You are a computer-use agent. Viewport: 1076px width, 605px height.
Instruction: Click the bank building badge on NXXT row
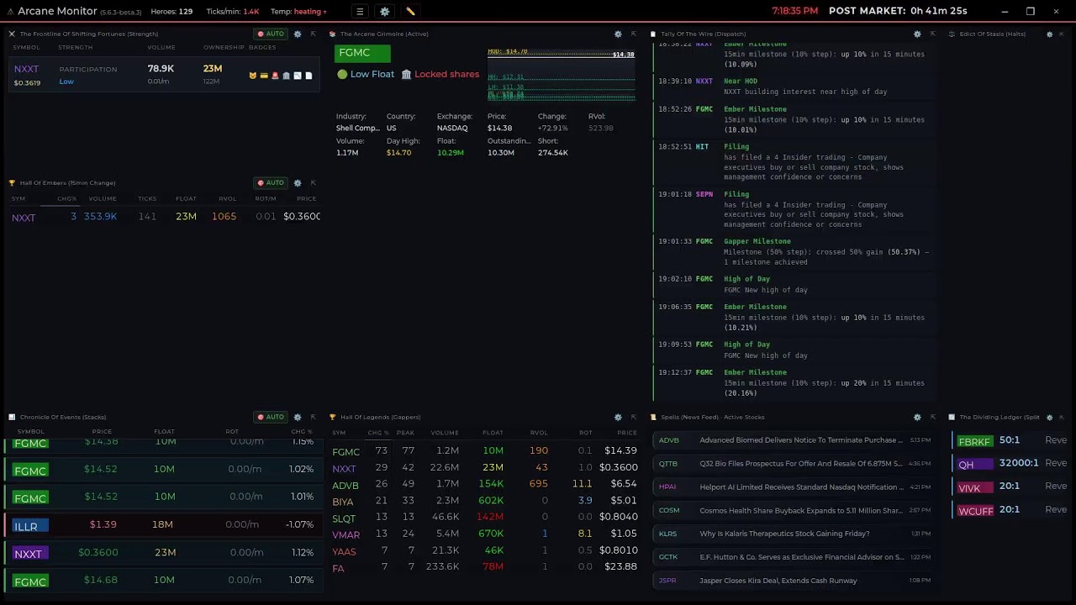click(x=286, y=76)
